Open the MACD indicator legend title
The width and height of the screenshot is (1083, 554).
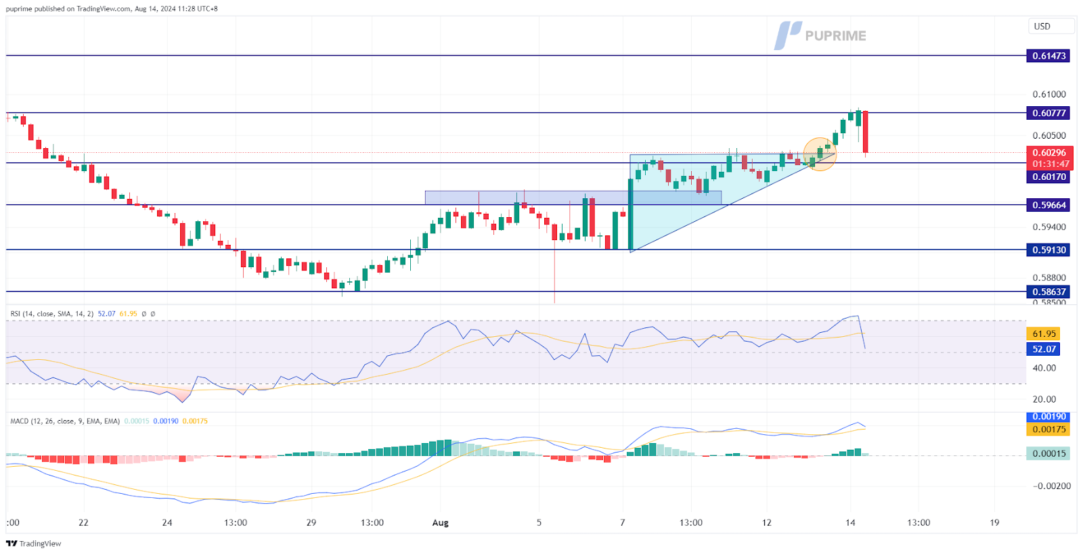65,421
